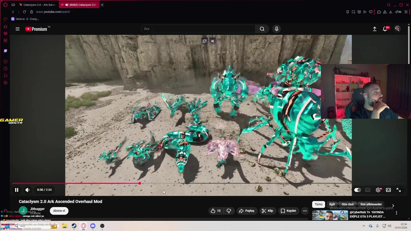Viewport: 411px width, 231px height.
Task: Create a clip with the Klip button
Action: (x=267, y=211)
